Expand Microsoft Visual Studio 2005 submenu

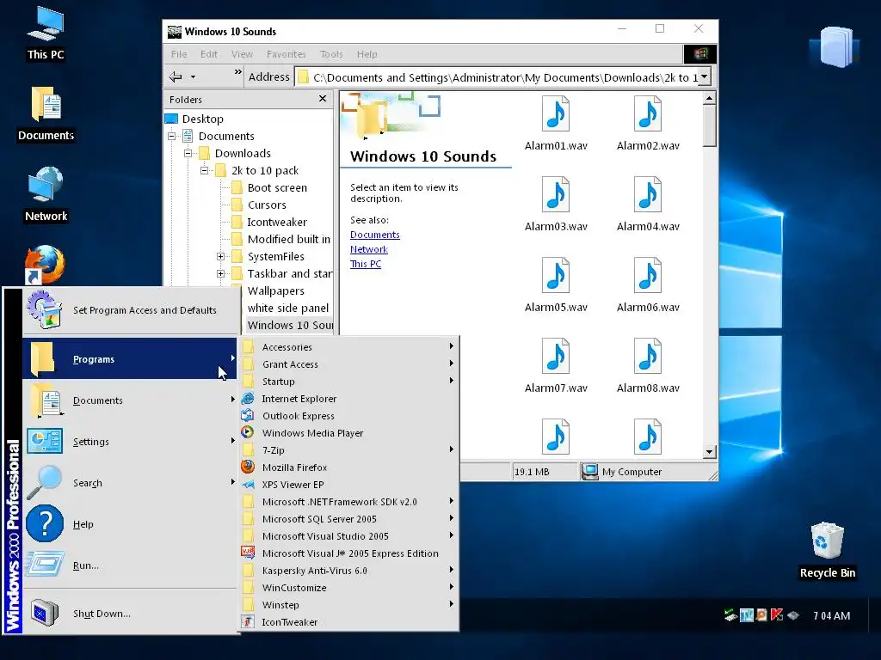click(349, 536)
